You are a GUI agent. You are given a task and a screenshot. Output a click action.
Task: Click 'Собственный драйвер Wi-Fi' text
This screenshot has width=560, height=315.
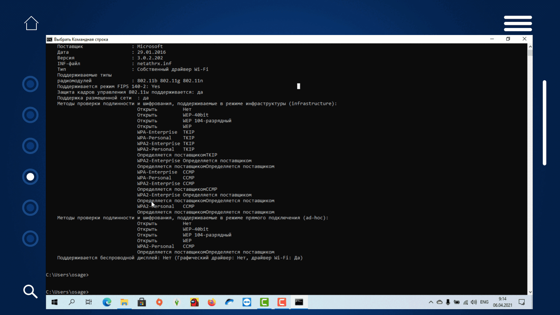pyautogui.click(x=173, y=69)
